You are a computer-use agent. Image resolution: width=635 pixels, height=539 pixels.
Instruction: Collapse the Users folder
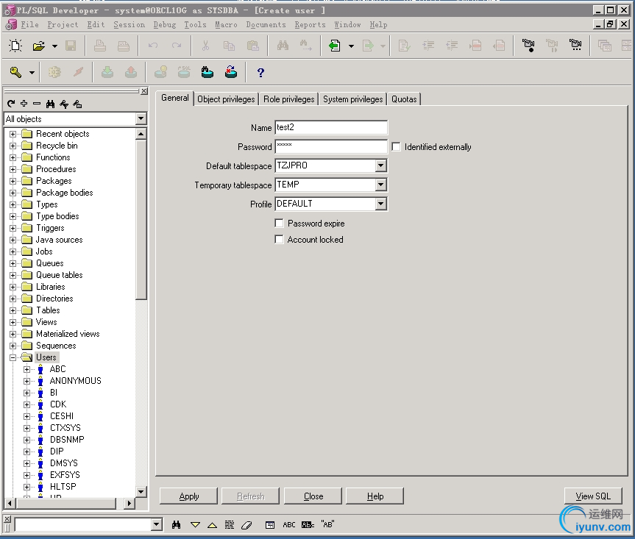click(13, 357)
